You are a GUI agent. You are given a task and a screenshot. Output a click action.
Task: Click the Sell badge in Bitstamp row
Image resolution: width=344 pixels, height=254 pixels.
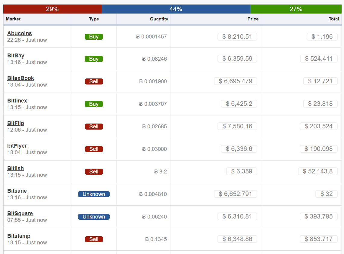[94, 239]
